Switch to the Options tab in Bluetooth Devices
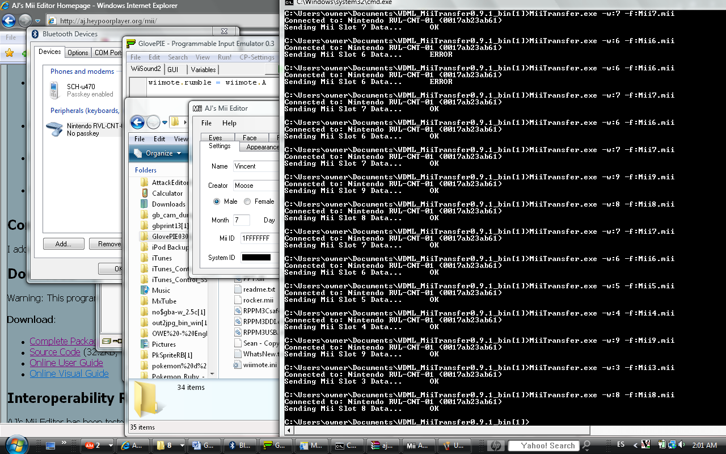The height and width of the screenshot is (454, 726). [78, 53]
